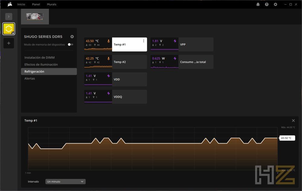Add a new profile with plus button
302x191 pixels.
9,43
